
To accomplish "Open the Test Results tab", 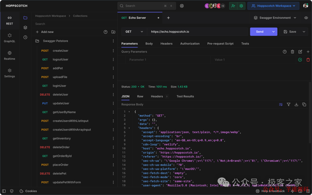I will click(185, 96).
